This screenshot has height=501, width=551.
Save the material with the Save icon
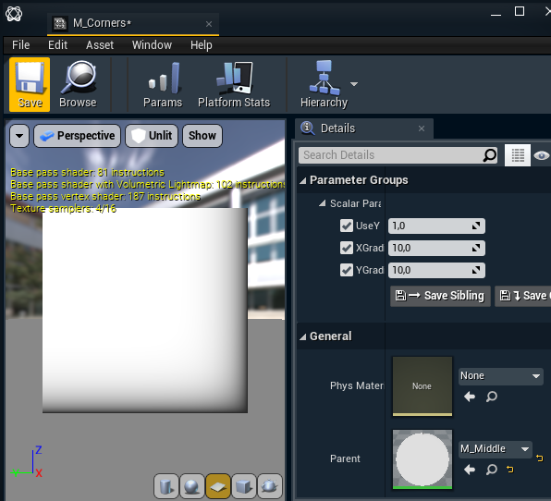tap(30, 85)
